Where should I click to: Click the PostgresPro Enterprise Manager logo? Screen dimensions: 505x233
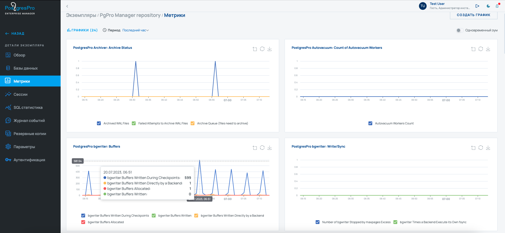[20, 9]
